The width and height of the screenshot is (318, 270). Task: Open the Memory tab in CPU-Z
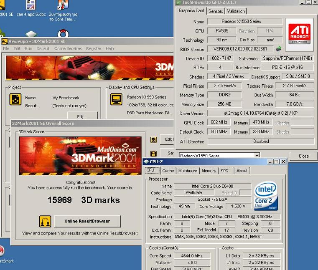point(209,171)
